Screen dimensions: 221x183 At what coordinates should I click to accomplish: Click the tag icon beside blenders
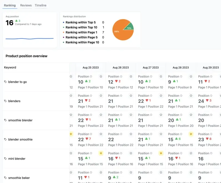click(x=5, y=101)
